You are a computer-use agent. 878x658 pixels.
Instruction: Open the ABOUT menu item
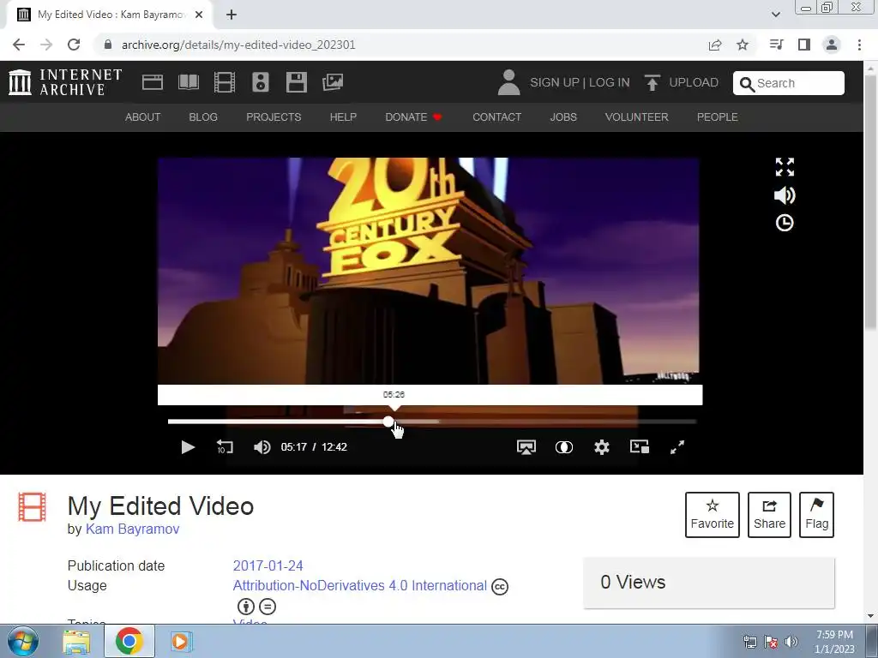[x=143, y=117]
